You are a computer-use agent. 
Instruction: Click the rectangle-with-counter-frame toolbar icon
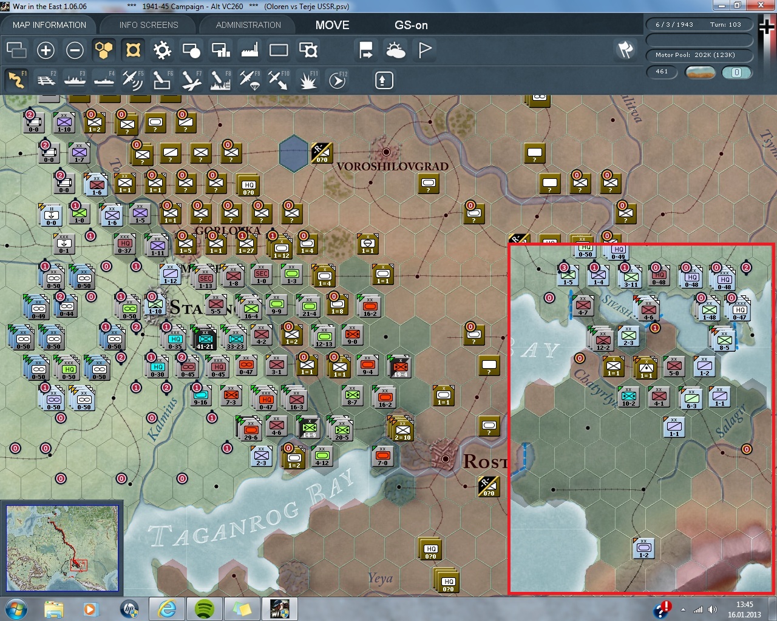click(308, 50)
